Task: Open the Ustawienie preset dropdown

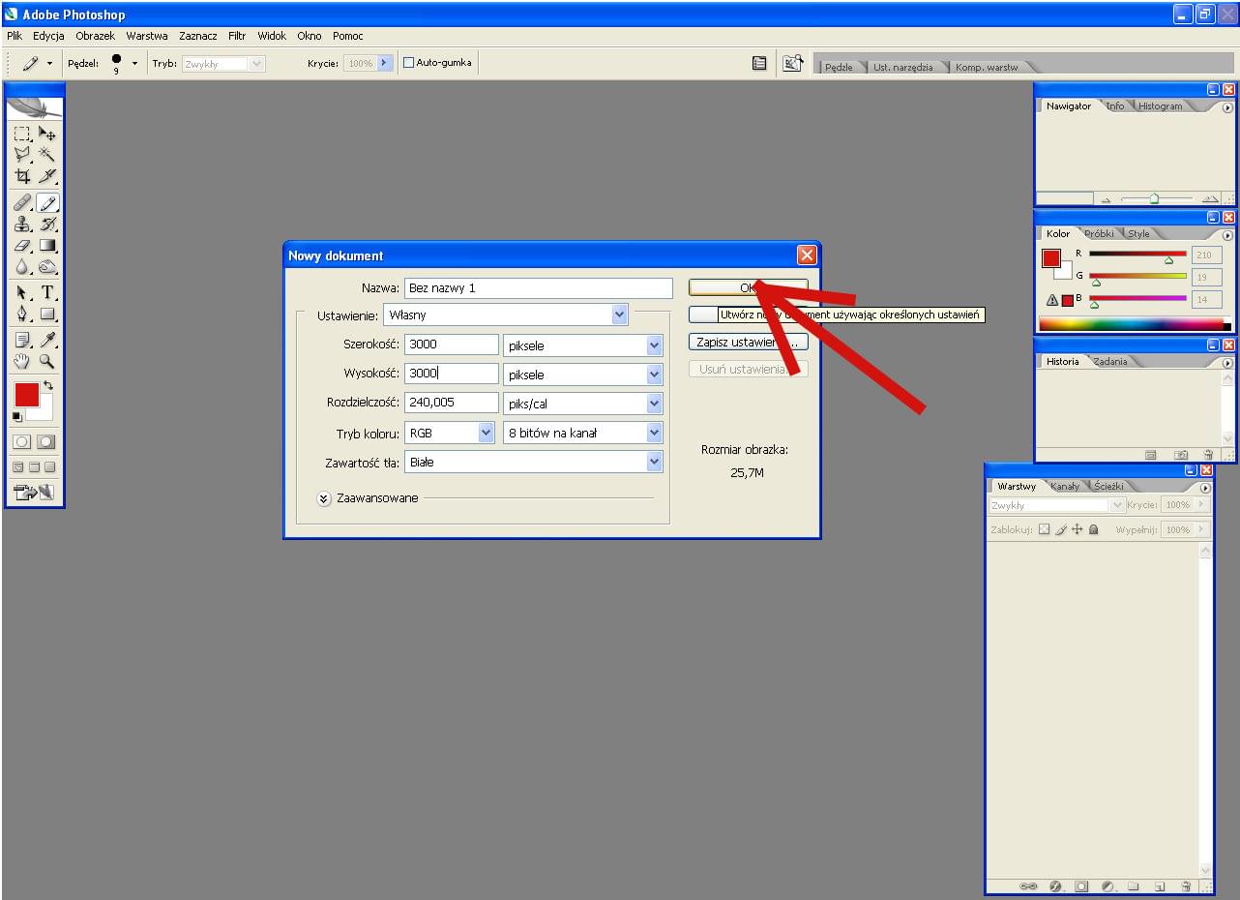Action: pyautogui.click(x=619, y=315)
